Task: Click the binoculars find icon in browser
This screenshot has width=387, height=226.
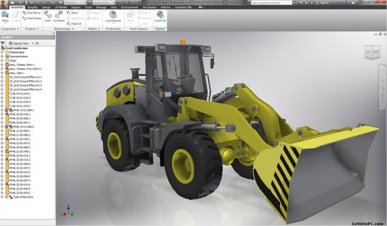Action: click(37, 43)
